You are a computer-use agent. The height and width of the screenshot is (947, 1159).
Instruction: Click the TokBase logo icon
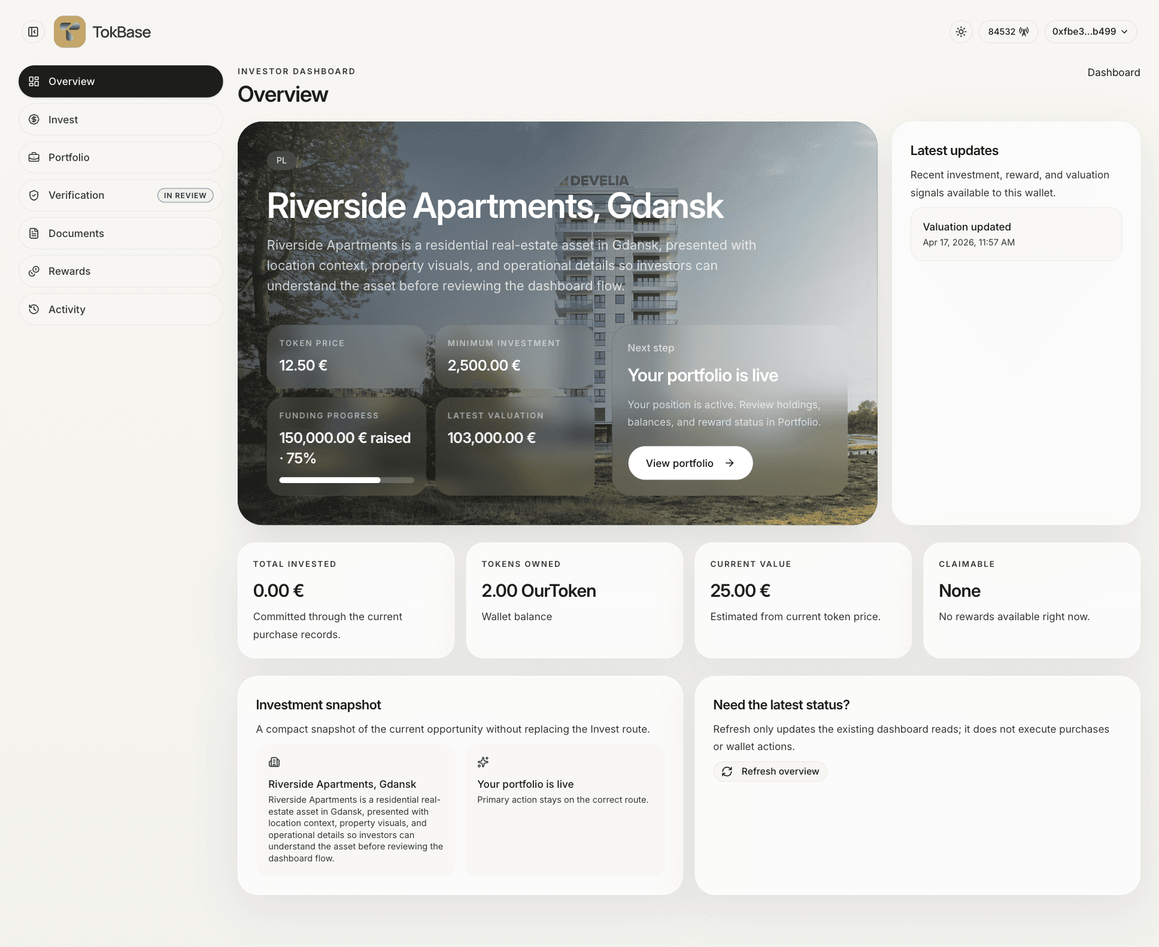[x=69, y=32]
